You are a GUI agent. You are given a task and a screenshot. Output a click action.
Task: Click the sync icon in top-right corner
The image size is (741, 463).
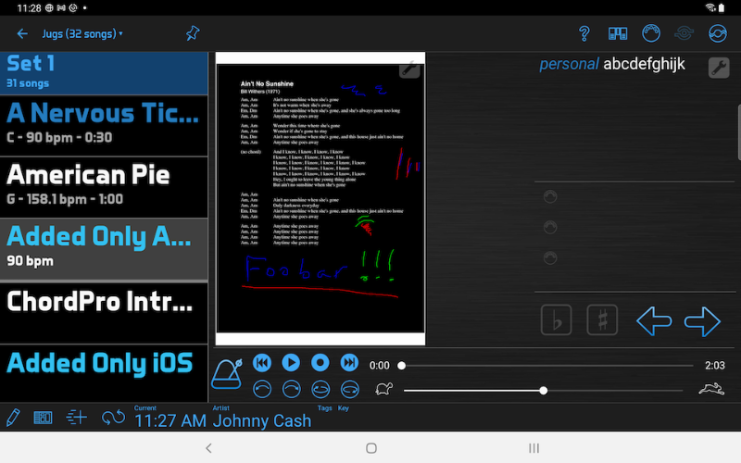718,34
